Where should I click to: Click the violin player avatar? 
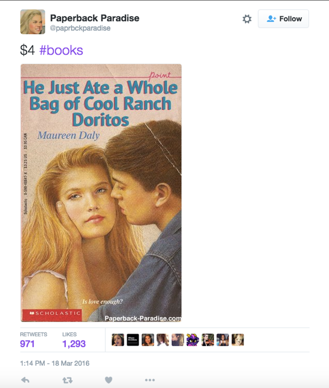(x=208, y=340)
